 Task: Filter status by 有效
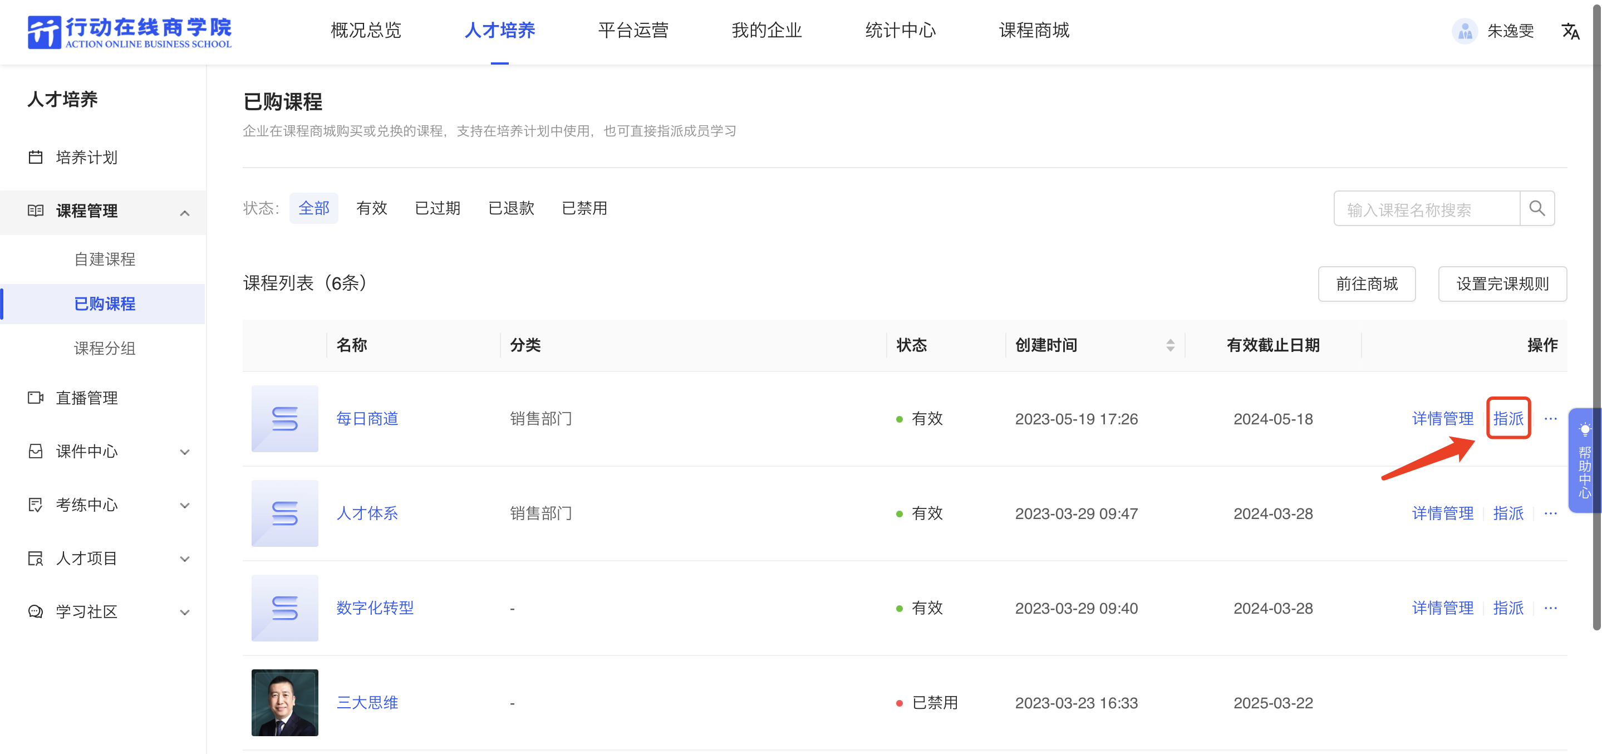tap(371, 208)
